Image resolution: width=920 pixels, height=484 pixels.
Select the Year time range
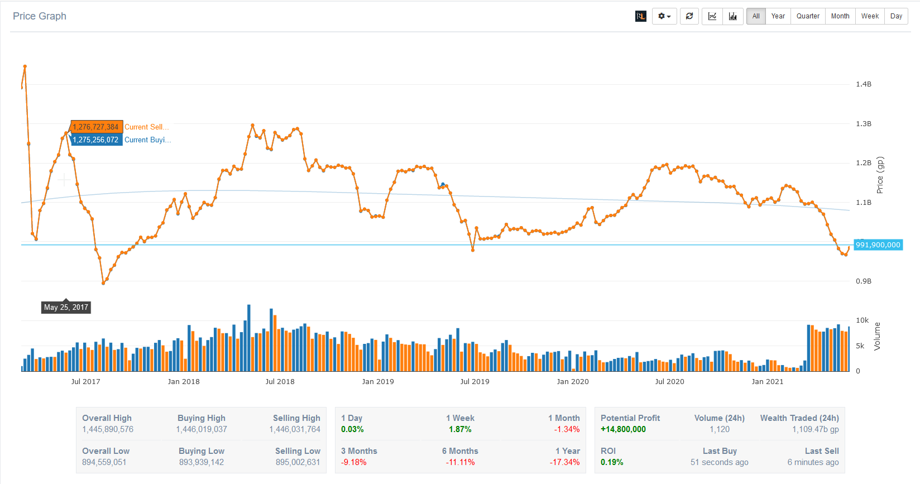pos(778,16)
